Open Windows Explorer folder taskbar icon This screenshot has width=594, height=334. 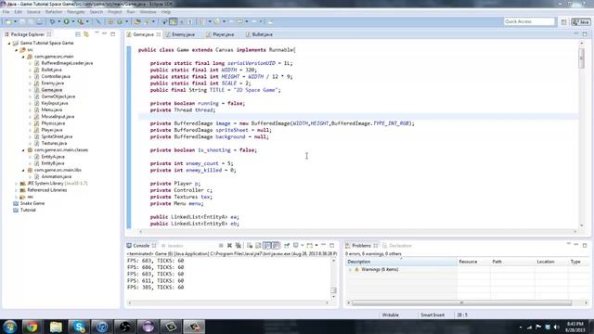(x=56, y=327)
